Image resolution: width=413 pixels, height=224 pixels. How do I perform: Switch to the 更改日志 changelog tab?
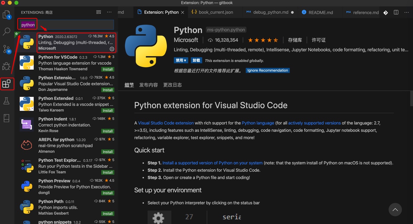point(173,85)
